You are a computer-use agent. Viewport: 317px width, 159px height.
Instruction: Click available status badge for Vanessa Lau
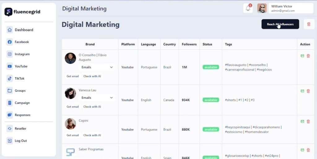point(211,100)
